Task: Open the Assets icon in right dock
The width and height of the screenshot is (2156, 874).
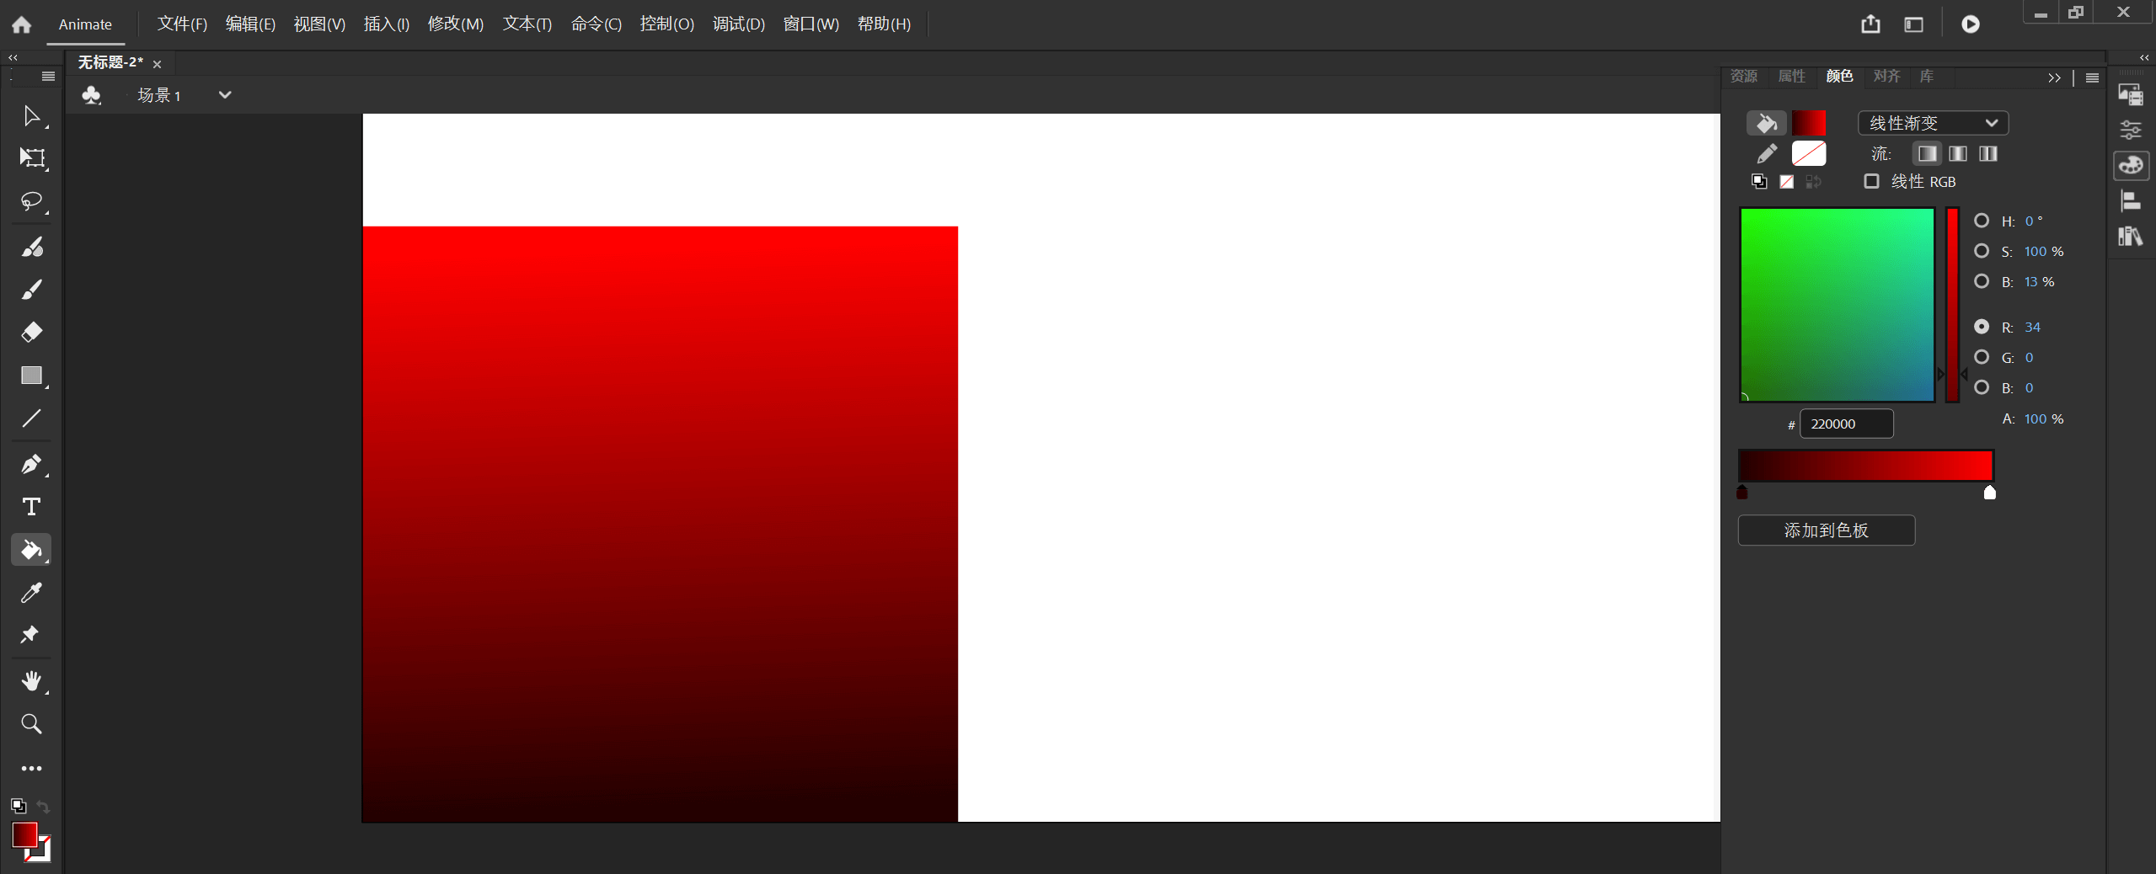Action: tap(2131, 95)
